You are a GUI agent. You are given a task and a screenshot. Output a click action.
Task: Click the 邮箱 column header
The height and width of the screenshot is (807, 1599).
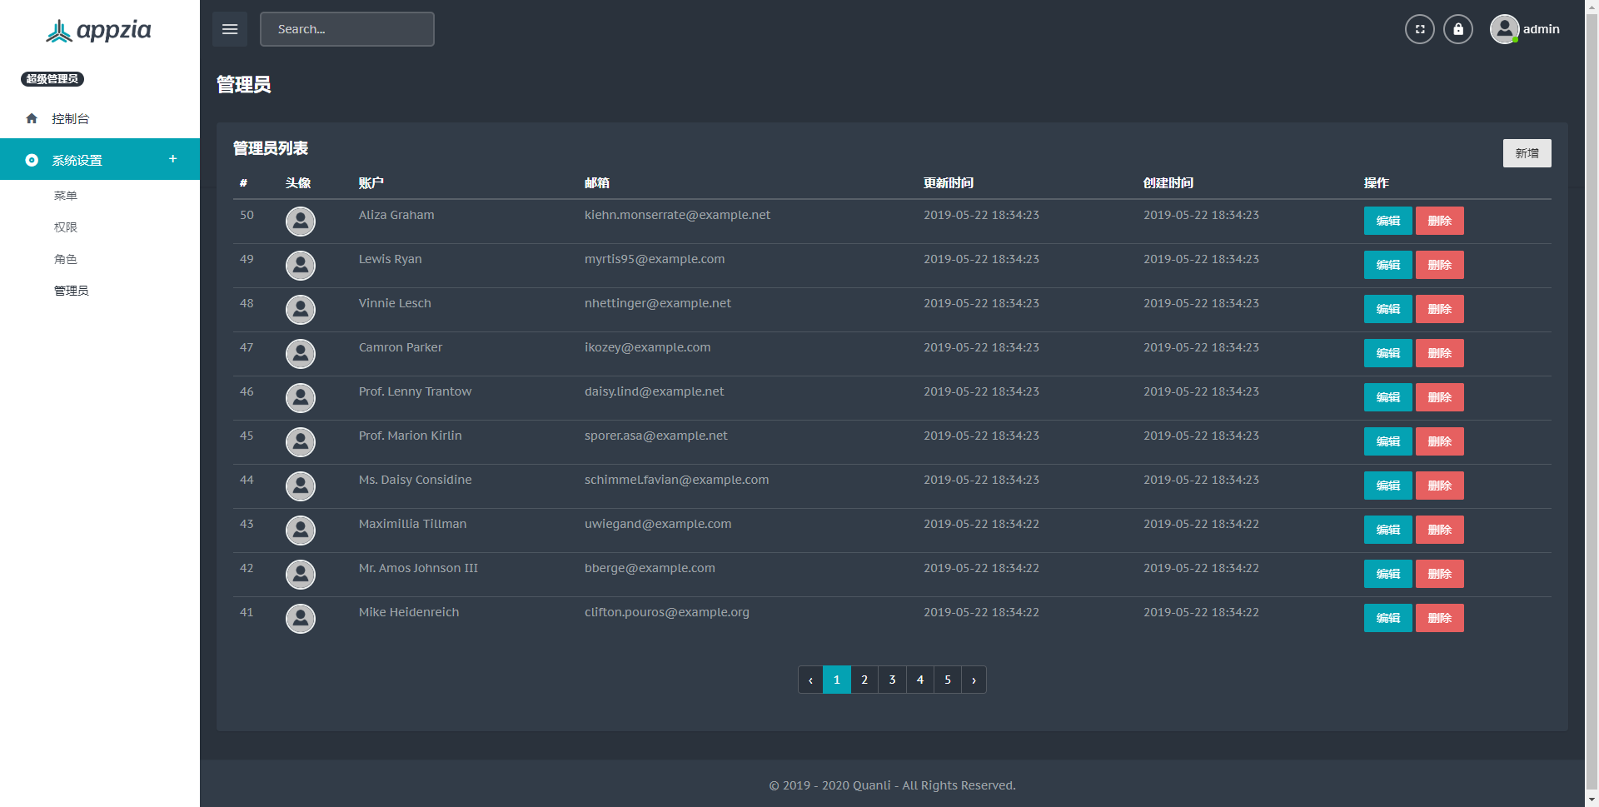click(597, 183)
